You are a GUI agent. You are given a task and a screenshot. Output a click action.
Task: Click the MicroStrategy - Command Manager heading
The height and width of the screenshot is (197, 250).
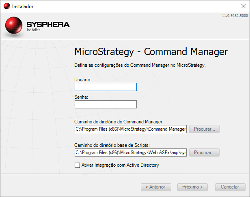pos(151,52)
